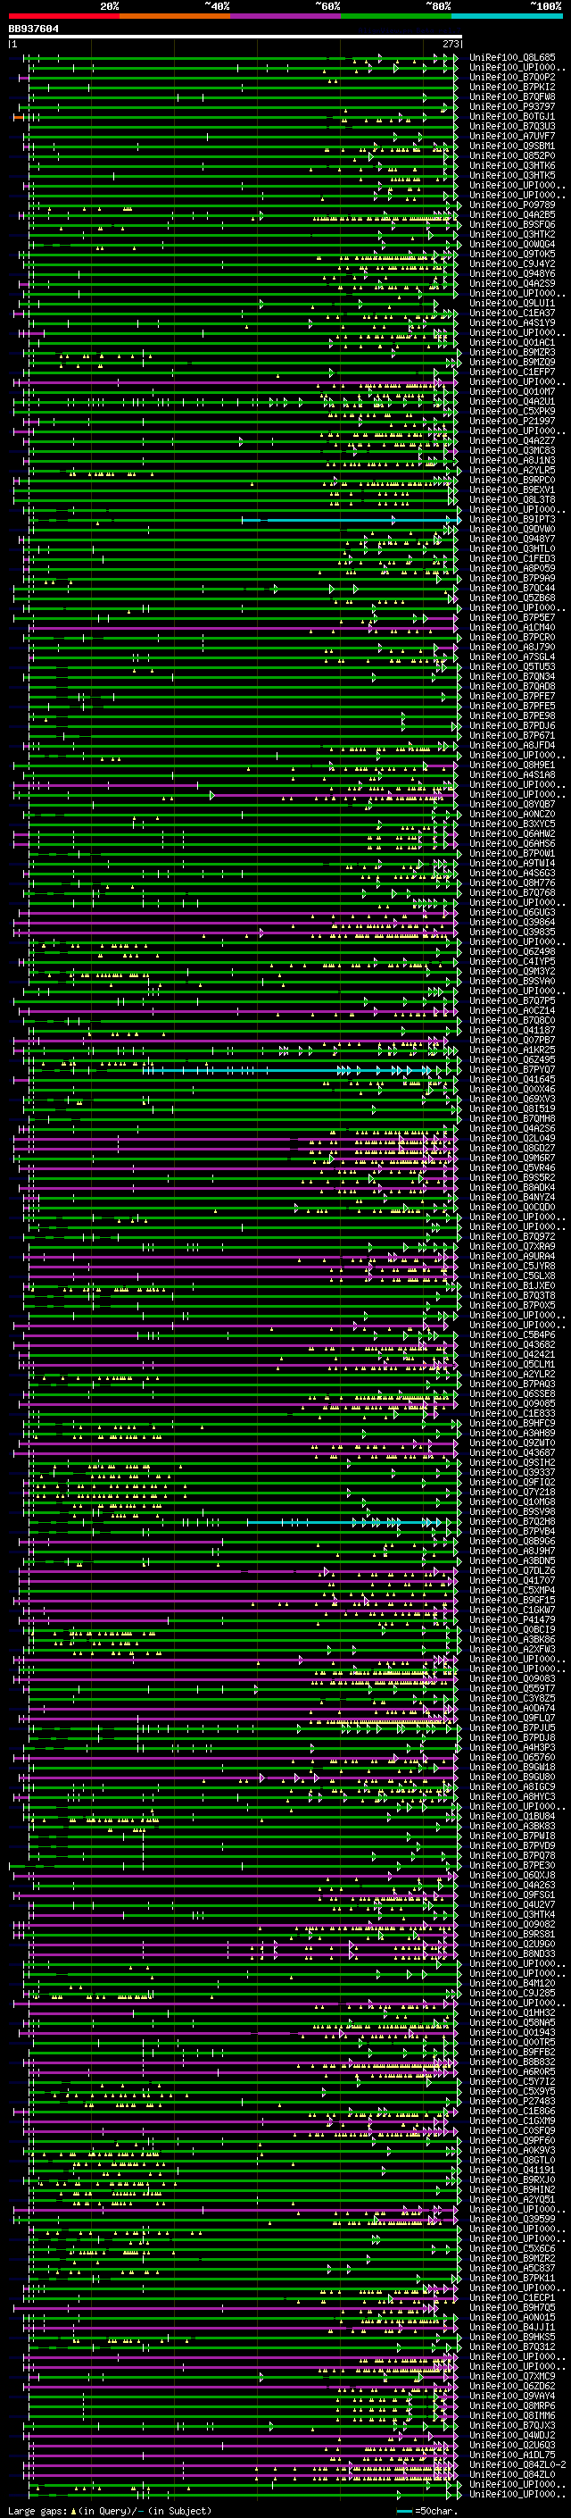This screenshot has width=571, height=2518.
Task: Click the cyan alignment bar for B9IPT3
Action: click(x=350, y=520)
